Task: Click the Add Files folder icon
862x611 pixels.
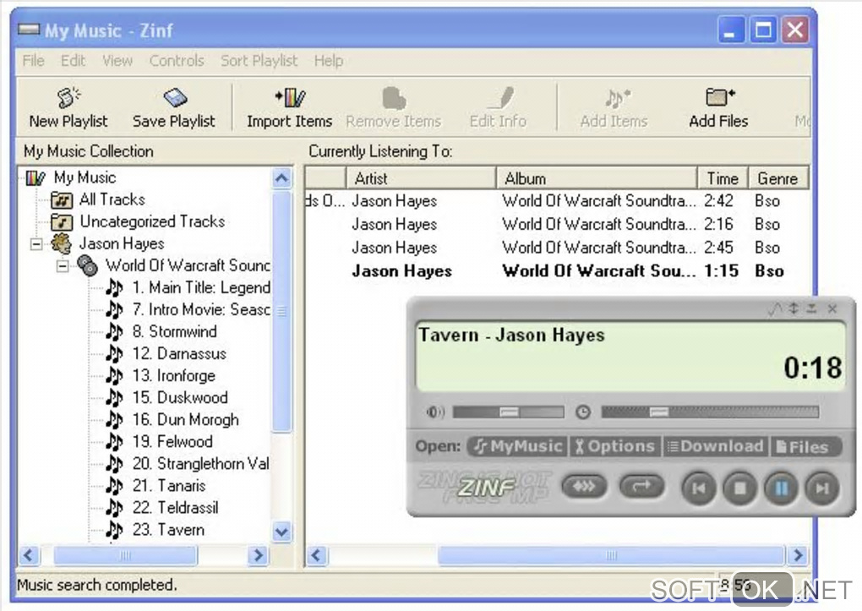Action: [719, 97]
